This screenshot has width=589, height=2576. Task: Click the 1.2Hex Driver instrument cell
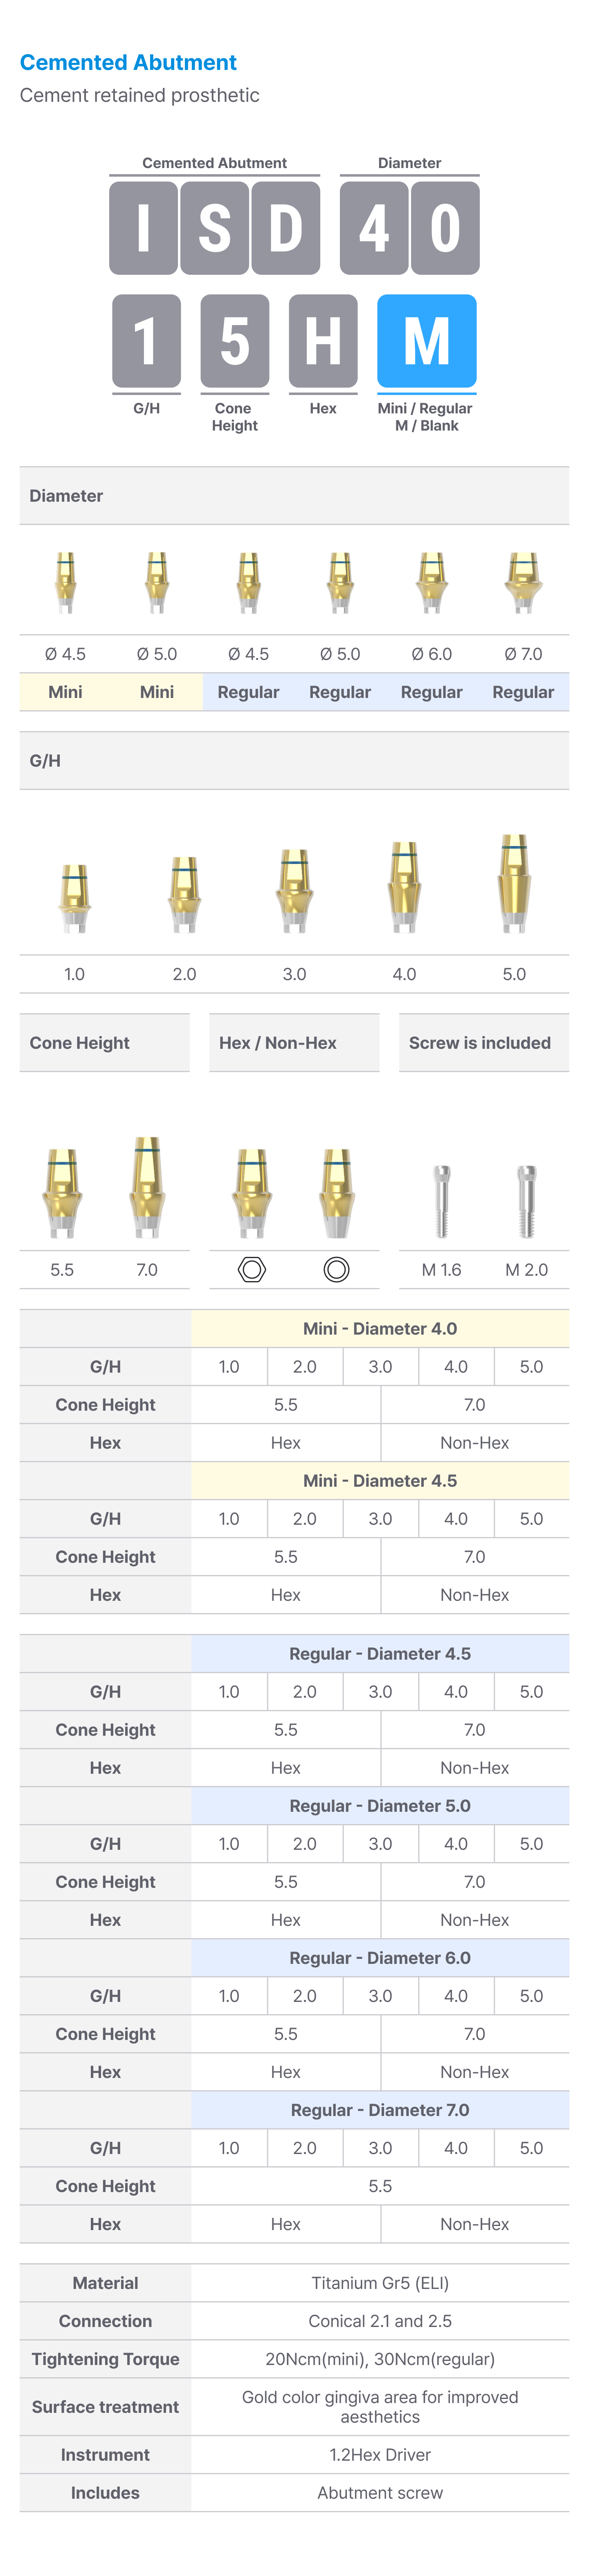point(380,2454)
